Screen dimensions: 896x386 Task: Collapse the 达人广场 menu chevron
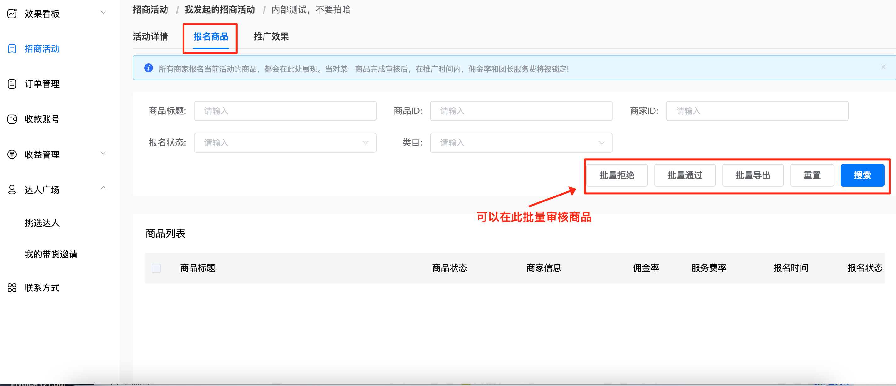pos(103,188)
